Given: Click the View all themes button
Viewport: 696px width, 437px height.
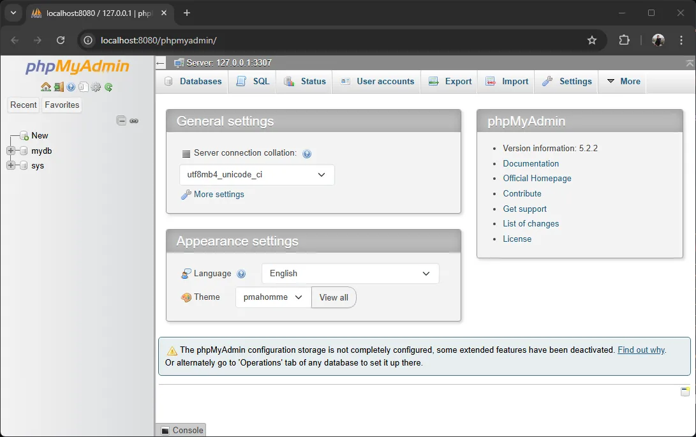Looking at the screenshot, I should coord(334,297).
